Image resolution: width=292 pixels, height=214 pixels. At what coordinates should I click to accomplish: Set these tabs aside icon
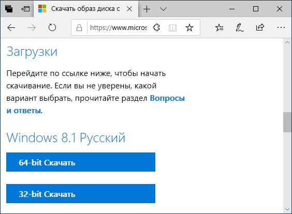coord(25,9)
